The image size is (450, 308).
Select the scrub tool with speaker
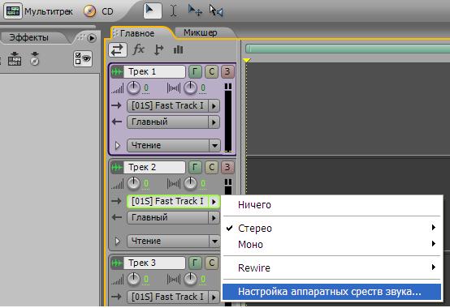tap(216, 11)
